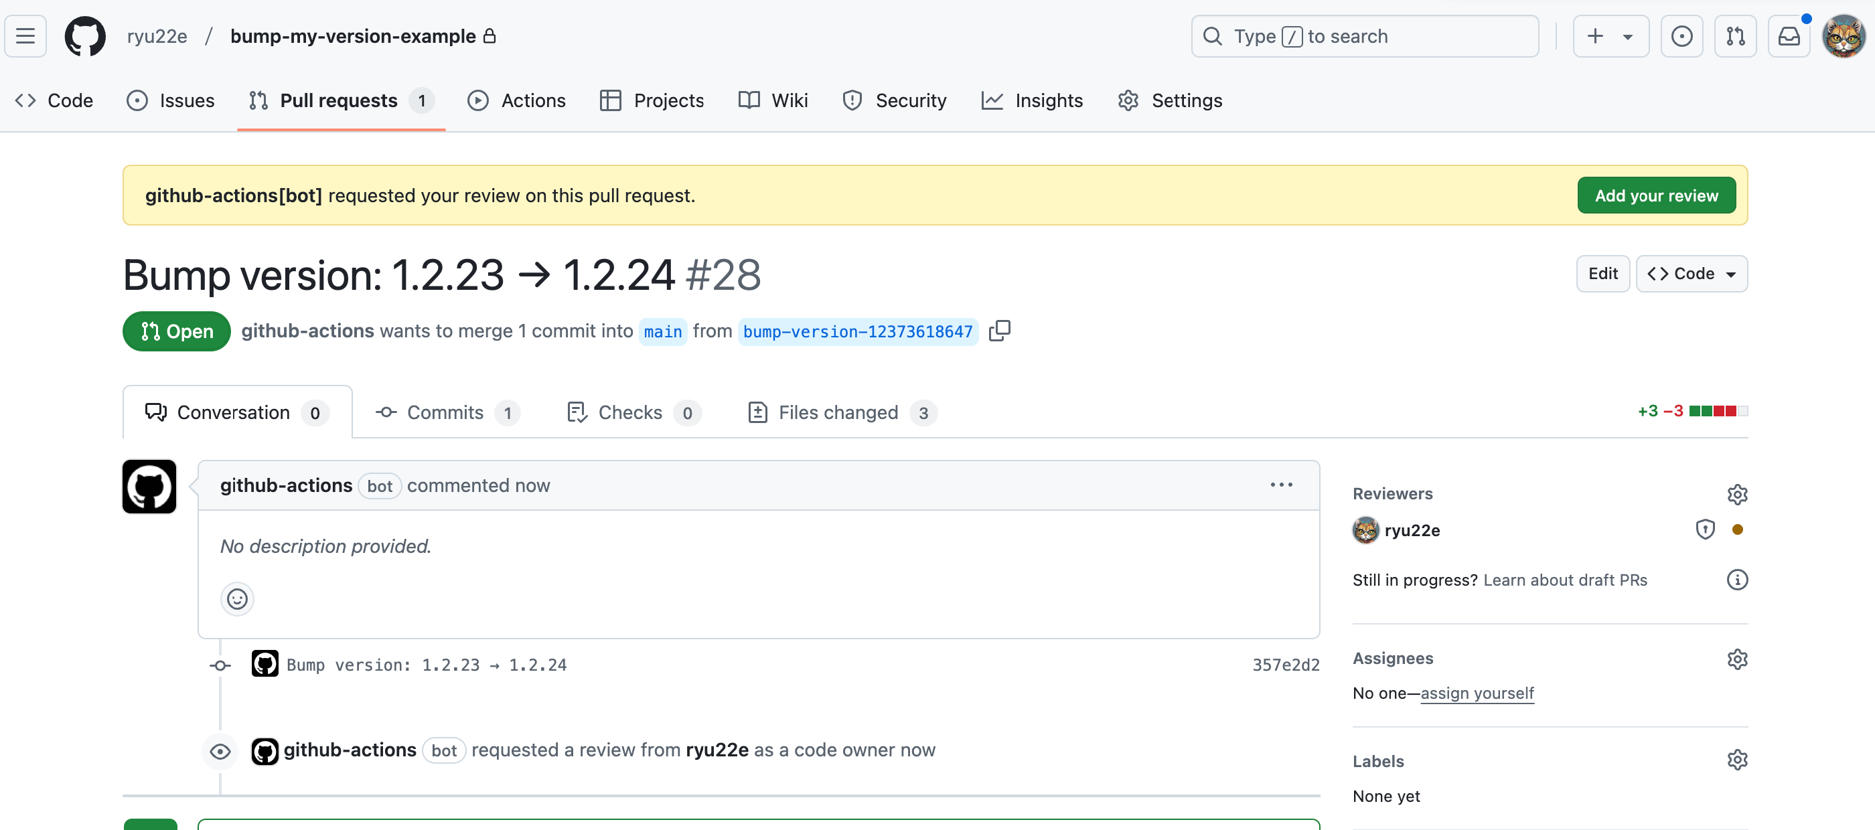Focus the Type / to search field
Image resolution: width=1875 pixels, height=830 pixels.
[1365, 35]
